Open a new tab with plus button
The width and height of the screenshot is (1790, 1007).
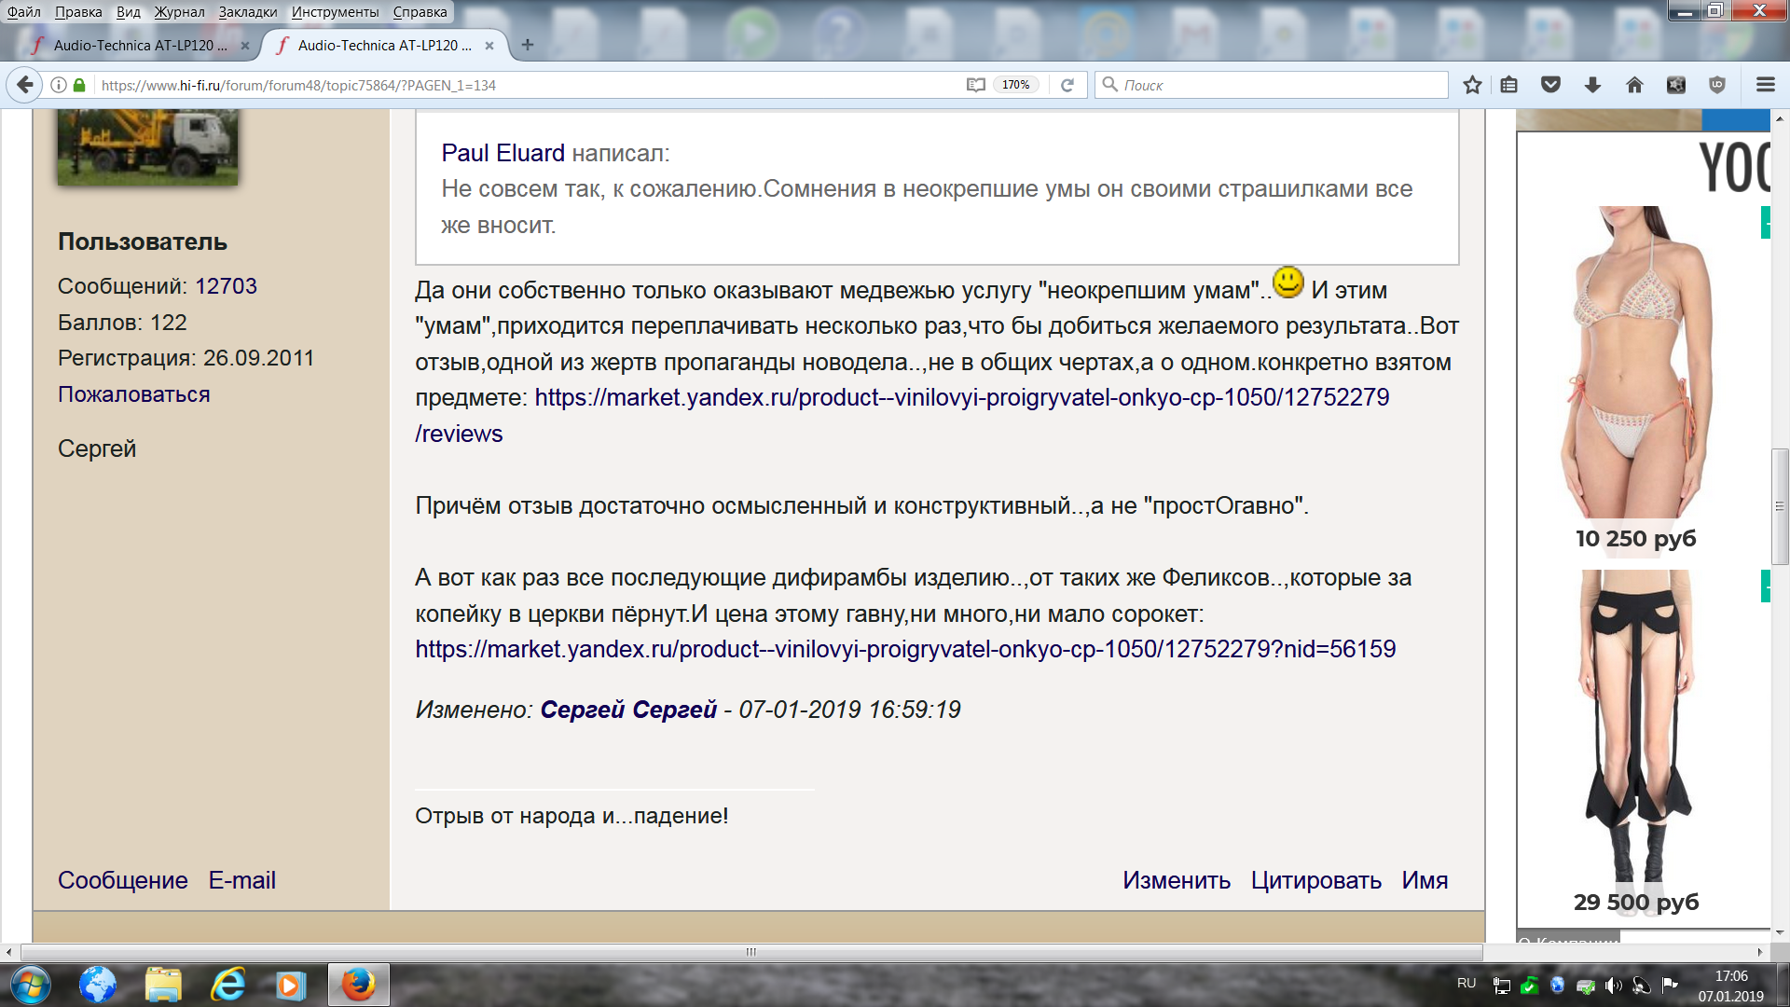point(528,45)
